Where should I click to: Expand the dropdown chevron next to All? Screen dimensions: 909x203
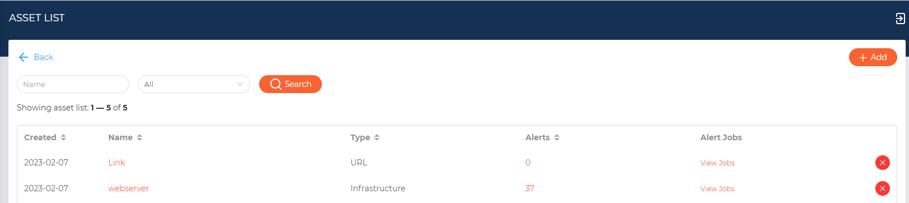click(240, 84)
